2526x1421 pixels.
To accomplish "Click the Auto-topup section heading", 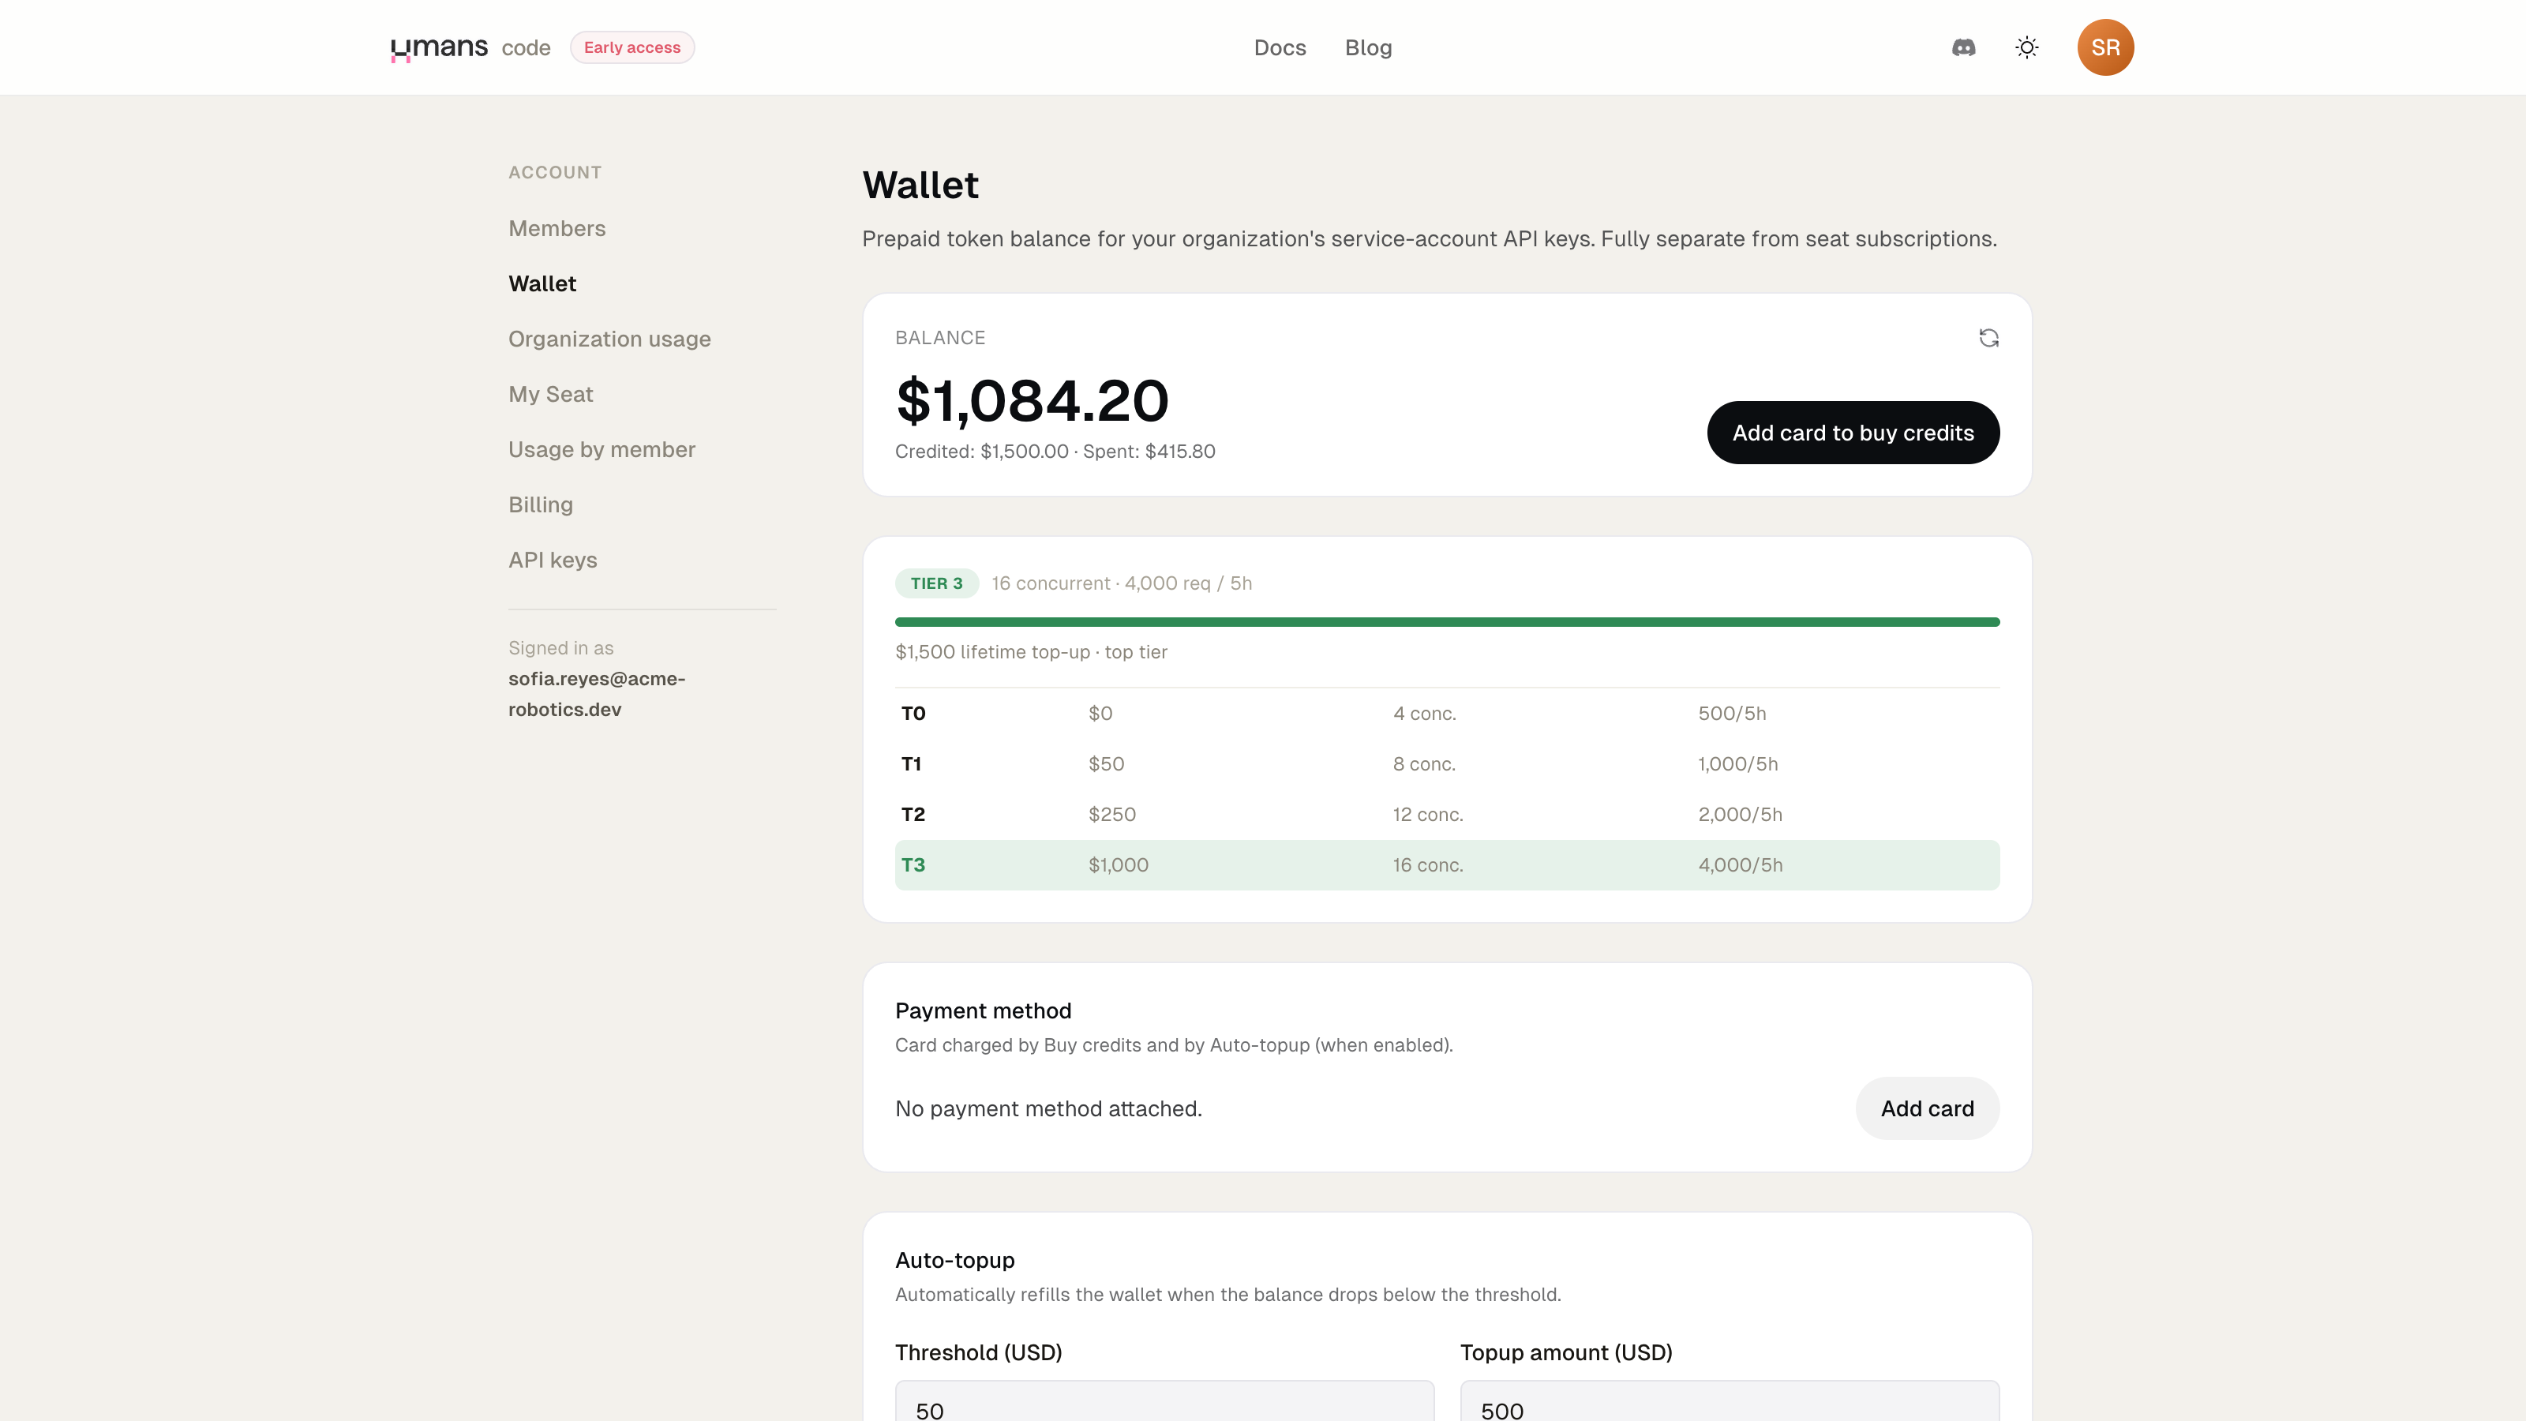I will click(x=955, y=1260).
